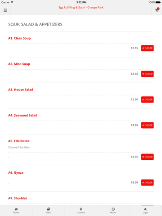This screenshot has width=162, height=216.
Task: Tap the Home icon in bottom bar
Action: tap(16, 209)
